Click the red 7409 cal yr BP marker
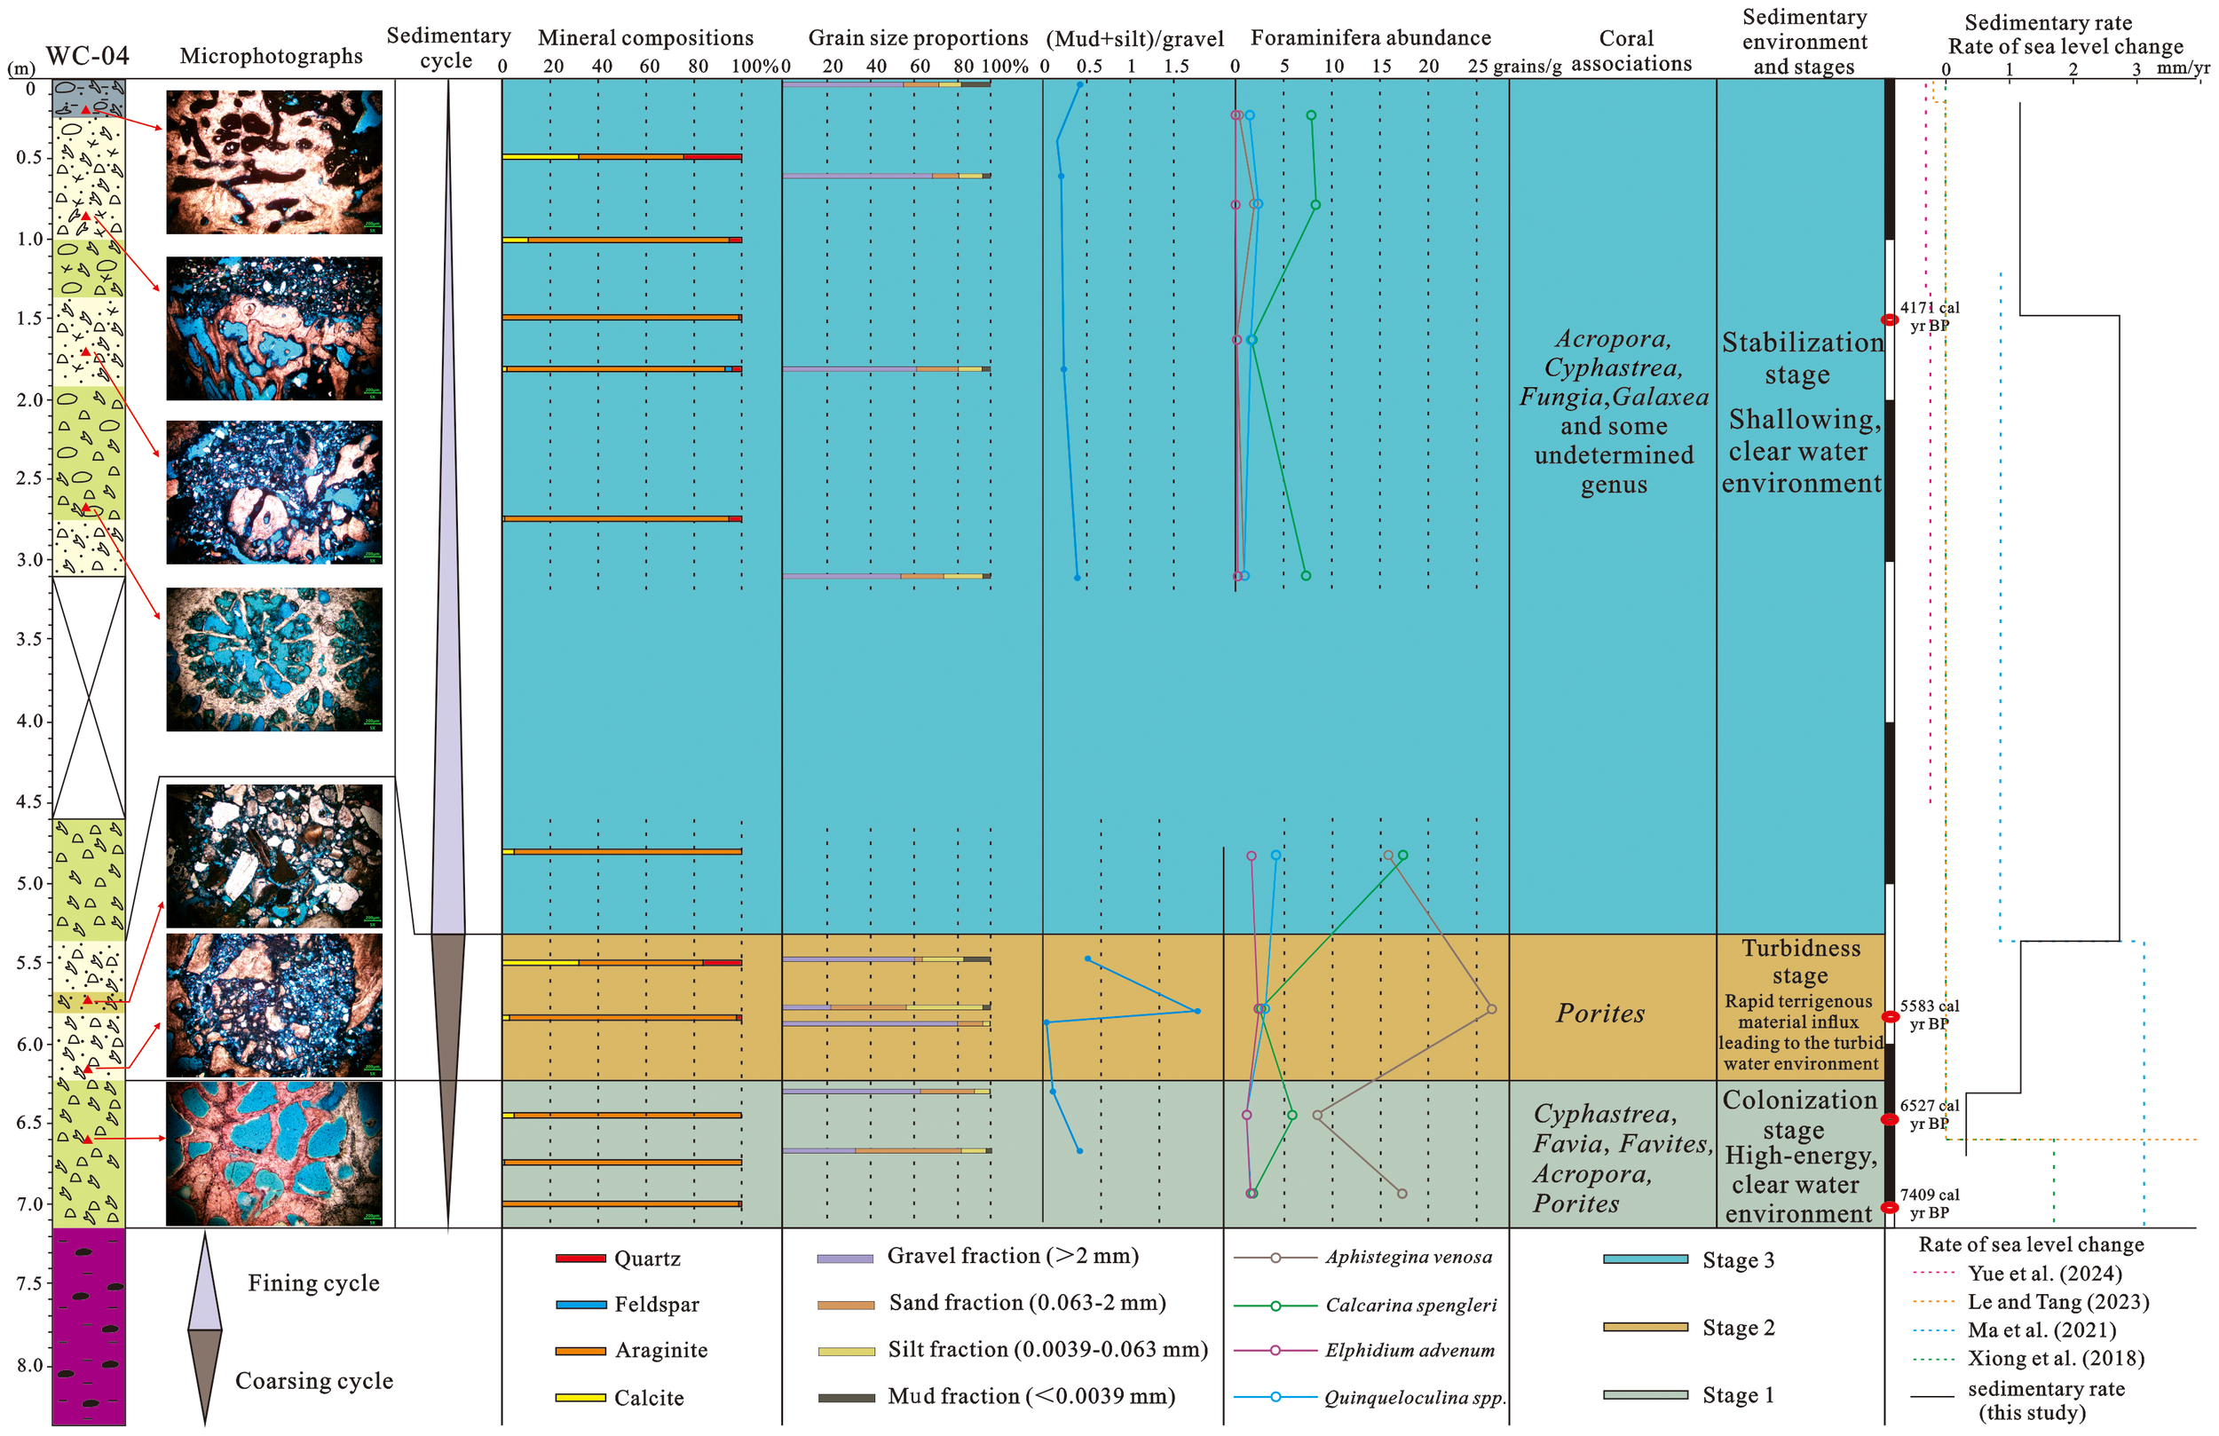The height and width of the screenshot is (1436, 2219). pos(1890,1208)
